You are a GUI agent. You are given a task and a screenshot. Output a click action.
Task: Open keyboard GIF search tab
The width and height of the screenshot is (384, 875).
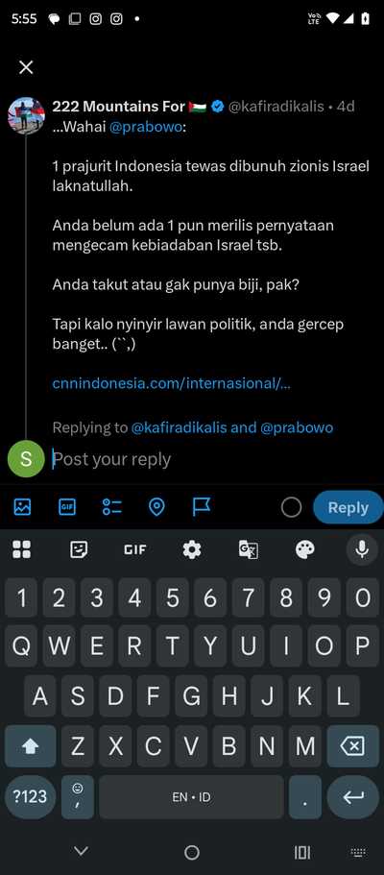[135, 549]
